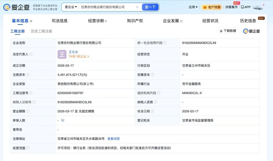Screen dimensions: 273x161
Task: Click the help icon next to 营业期限
Action: click(x=28, y=111)
